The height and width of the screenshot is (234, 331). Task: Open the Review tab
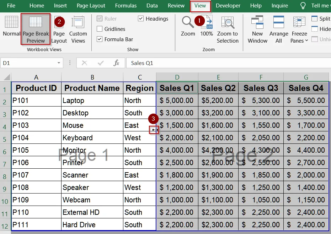tap(176, 6)
